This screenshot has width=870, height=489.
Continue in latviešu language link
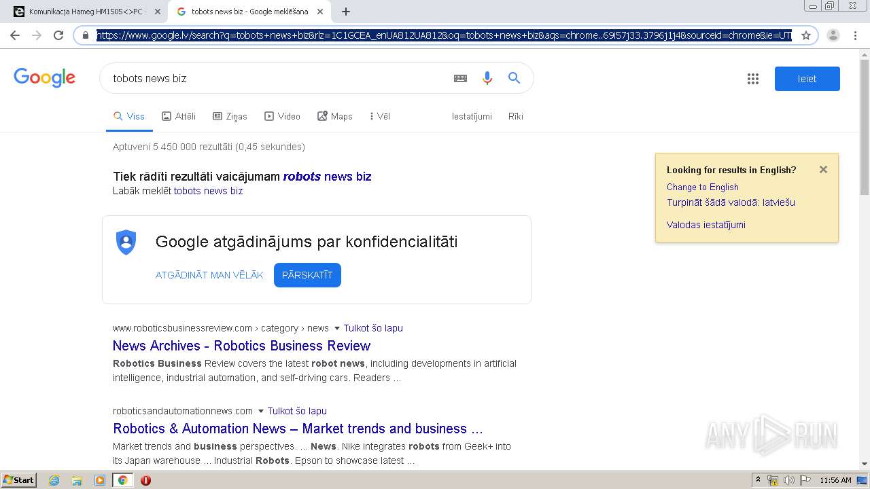(x=731, y=202)
